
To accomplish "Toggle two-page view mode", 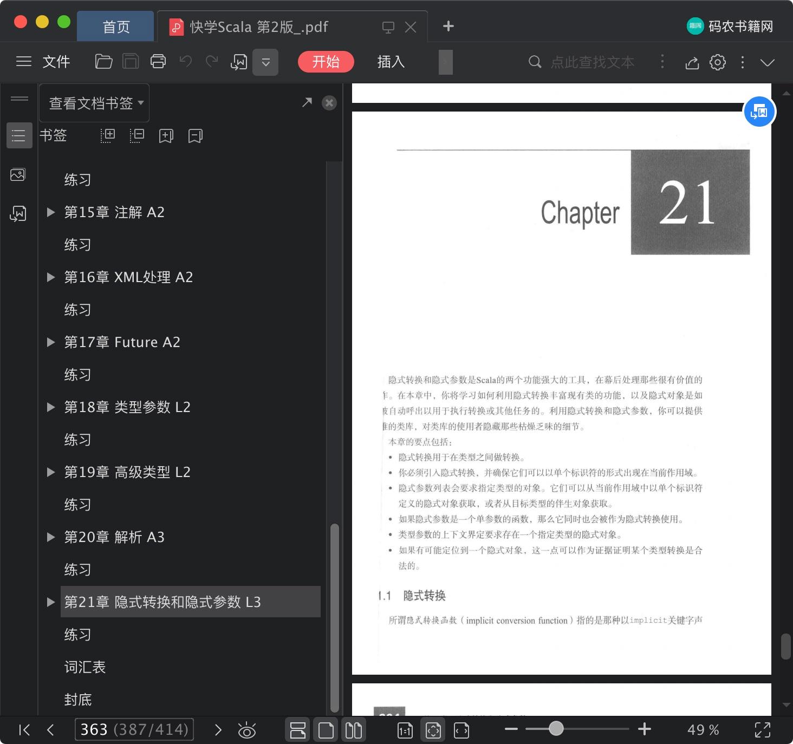I will (354, 730).
